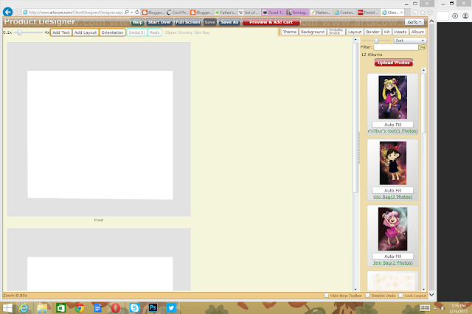Open Skype from the taskbar
Image resolution: width=472 pixels, height=314 pixels.
point(134,307)
